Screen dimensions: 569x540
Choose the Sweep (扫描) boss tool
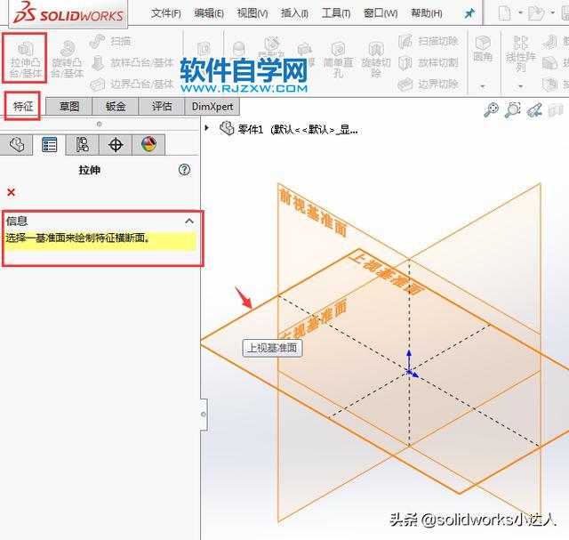(x=110, y=41)
